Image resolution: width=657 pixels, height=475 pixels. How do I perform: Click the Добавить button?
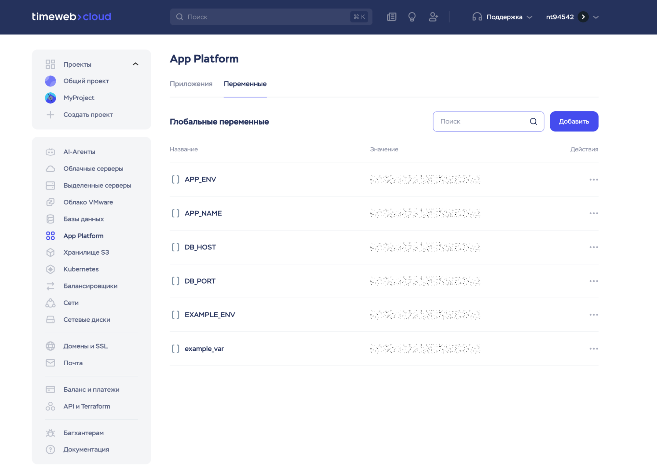(x=574, y=122)
